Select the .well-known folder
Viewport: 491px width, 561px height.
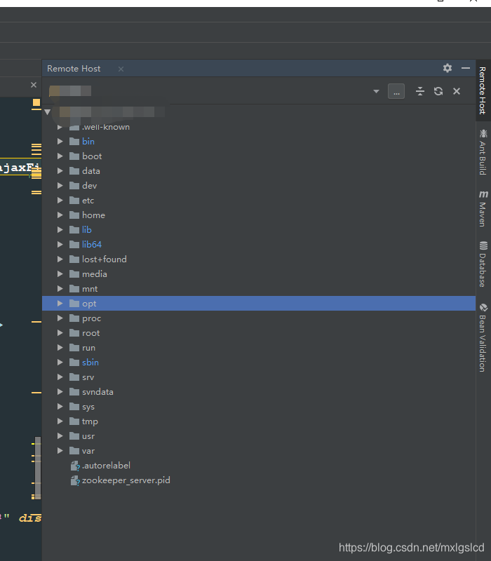click(106, 127)
